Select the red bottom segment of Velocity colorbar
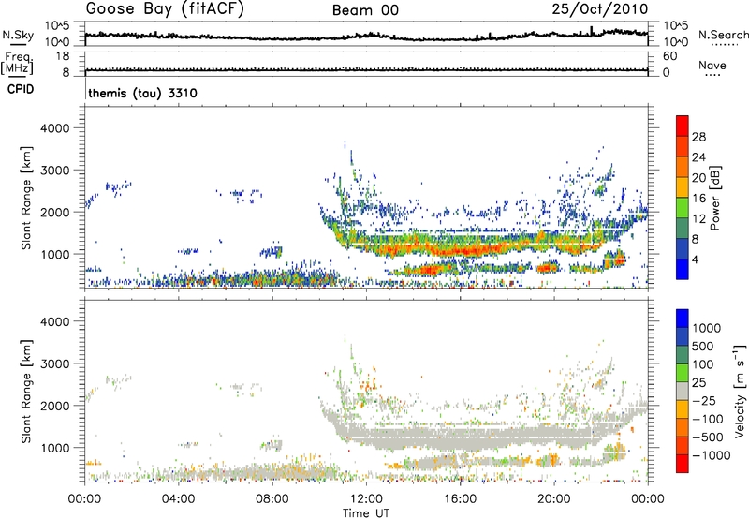This screenshot has width=749, height=519. click(x=683, y=464)
